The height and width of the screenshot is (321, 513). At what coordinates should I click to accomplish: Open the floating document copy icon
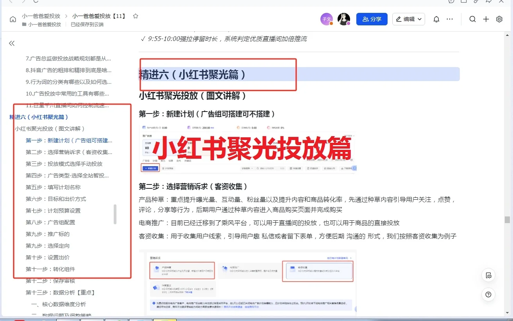tap(488, 275)
